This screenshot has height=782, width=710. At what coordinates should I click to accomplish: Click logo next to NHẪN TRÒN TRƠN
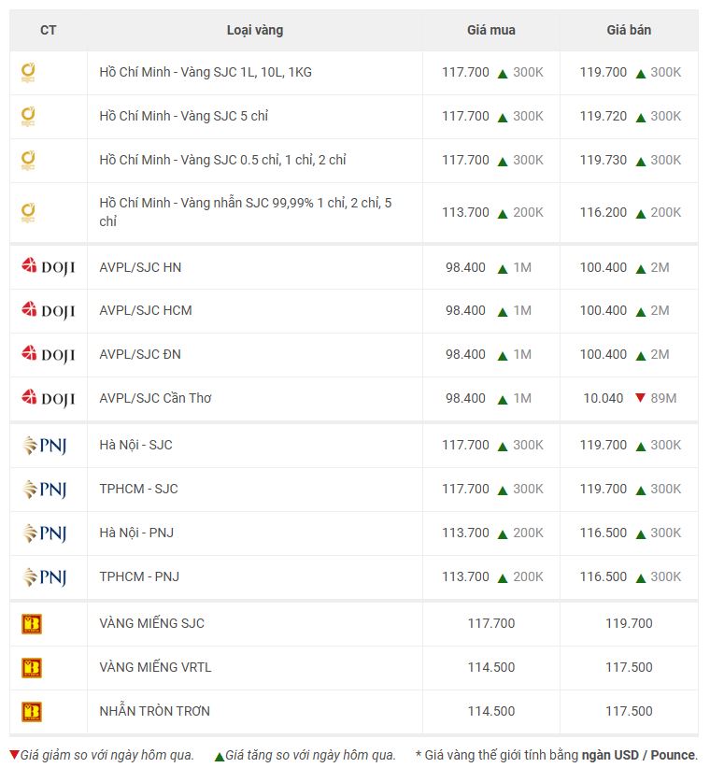[32, 712]
